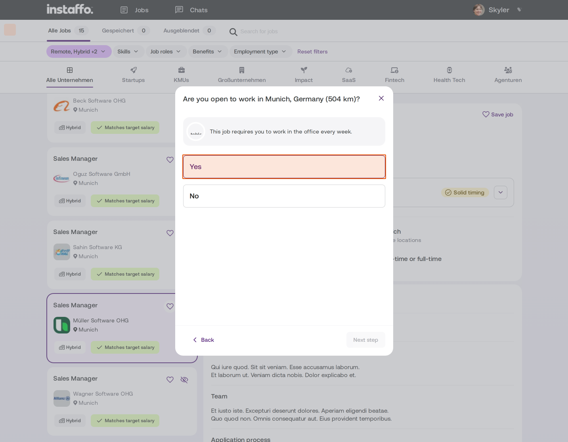This screenshot has width=568, height=442.
Task: Click the Next step button
Action: [x=366, y=340]
